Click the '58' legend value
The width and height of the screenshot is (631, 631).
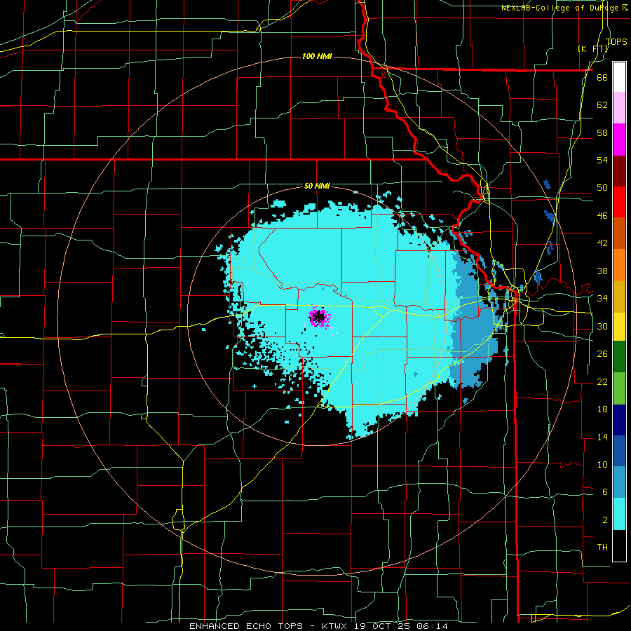[x=602, y=133]
